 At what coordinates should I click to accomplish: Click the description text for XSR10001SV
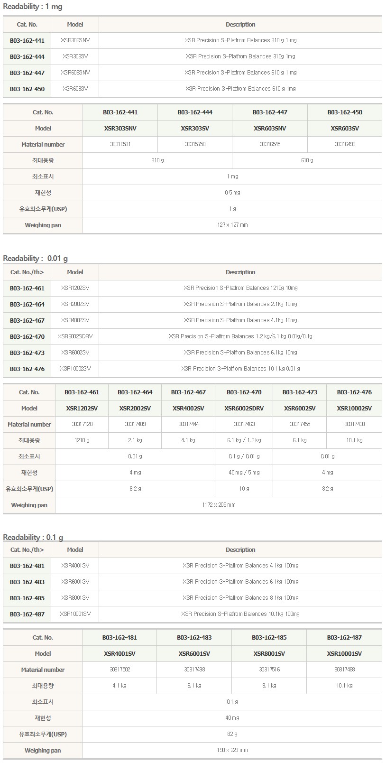tap(240, 614)
